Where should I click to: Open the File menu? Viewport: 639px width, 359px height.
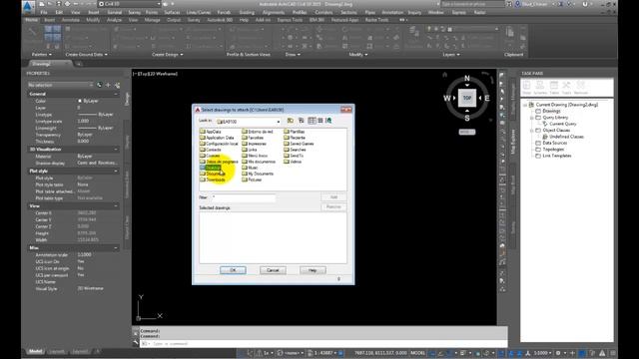[x=44, y=13]
